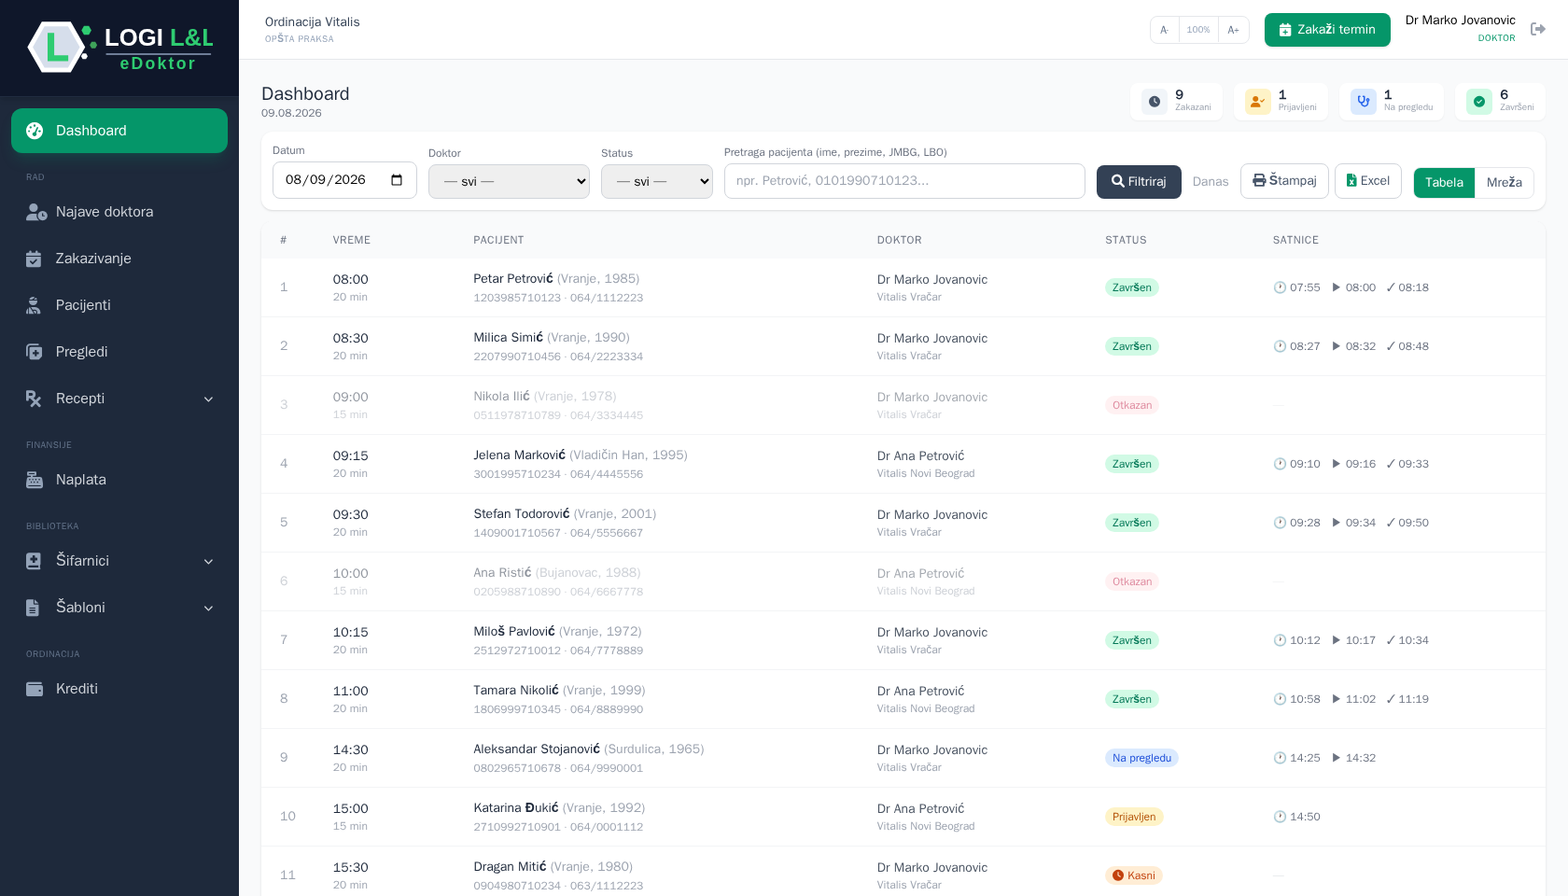This screenshot has width=1568, height=896.
Task: Click the Štampaj print button
Action: [x=1284, y=181]
